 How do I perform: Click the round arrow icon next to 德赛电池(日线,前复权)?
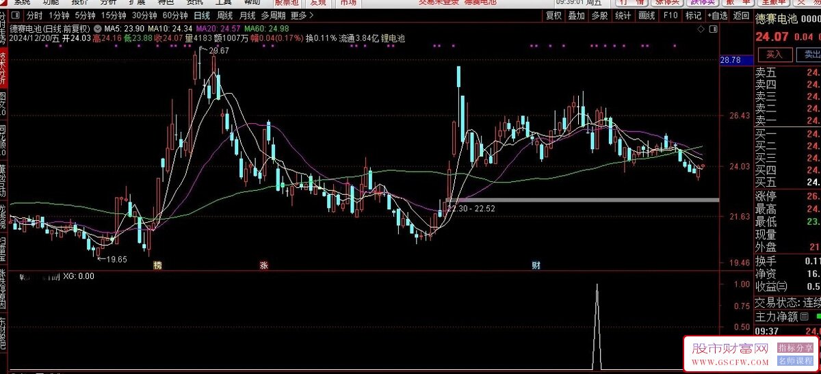pyautogui.click(x=97, y=29)
